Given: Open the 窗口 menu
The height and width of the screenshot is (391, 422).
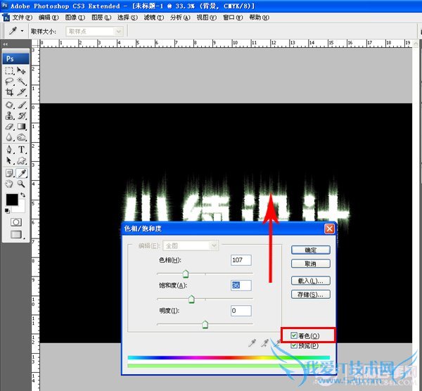Looking at the screenshot, I should click(233, 18).
